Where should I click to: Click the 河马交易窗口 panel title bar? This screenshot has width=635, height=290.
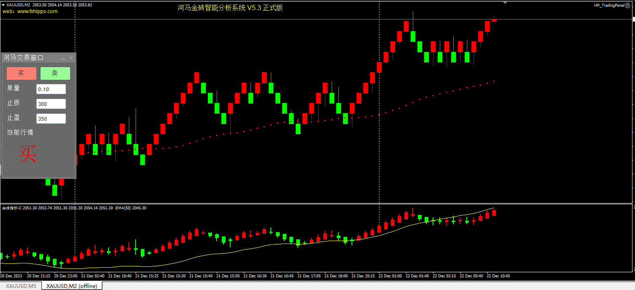click(30, 58)
